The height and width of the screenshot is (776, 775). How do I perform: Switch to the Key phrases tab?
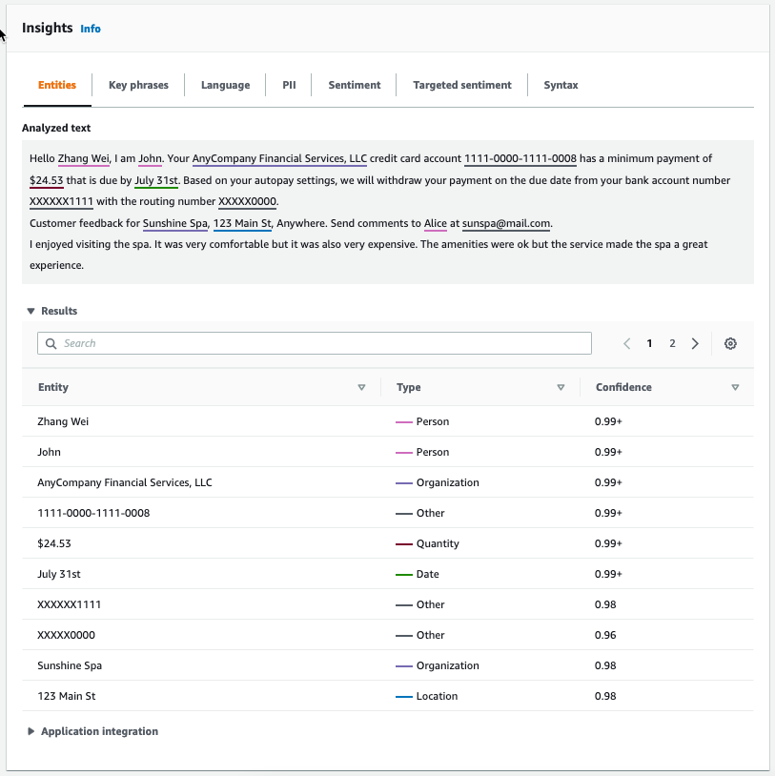click(138, 85)
